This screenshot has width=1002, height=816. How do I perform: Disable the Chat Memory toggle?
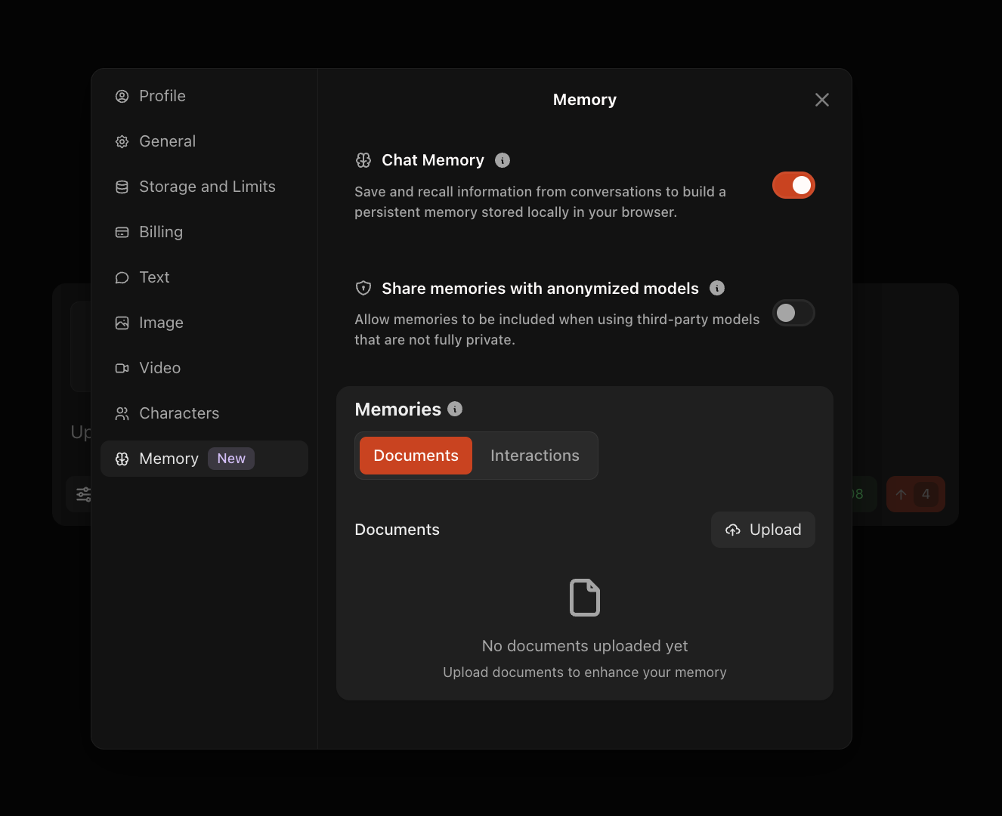(x=793, y=185)
